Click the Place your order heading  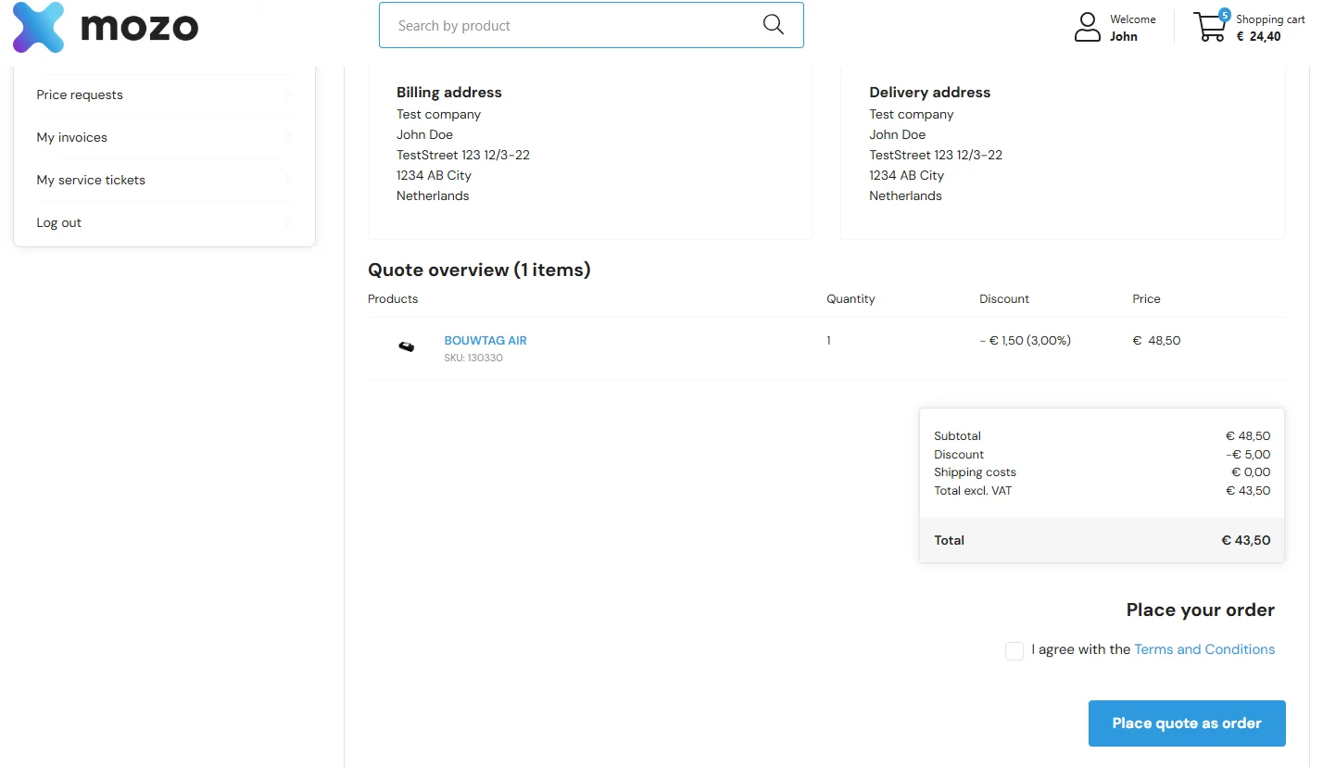[x=1201, y=610]
